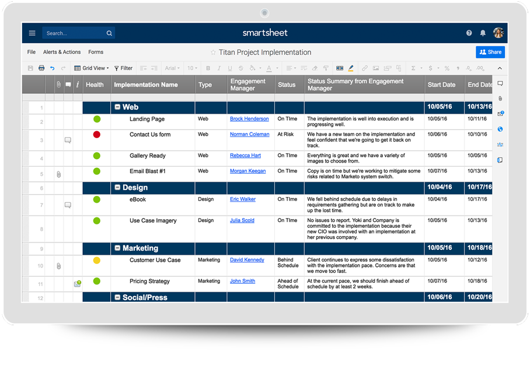The width and height of the screenshot is (530, 373).
Task: Favorite the sheet with the star icon
Action: (213, 52)
